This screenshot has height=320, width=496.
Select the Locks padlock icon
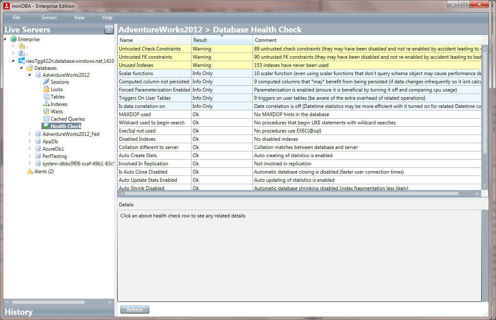pyautogui.click(x=46, y=89)
